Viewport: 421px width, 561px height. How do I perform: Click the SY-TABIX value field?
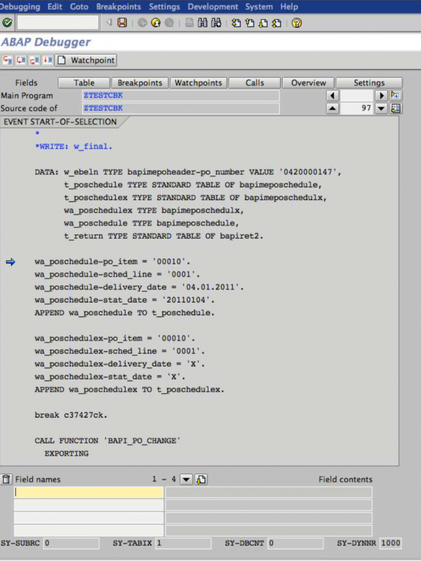click(x=183, y=543)
